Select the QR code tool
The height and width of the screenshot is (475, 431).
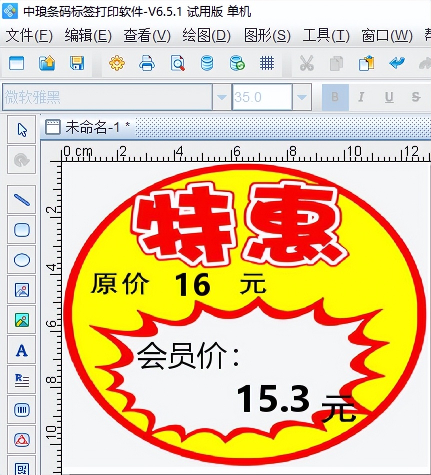point(22,466)
